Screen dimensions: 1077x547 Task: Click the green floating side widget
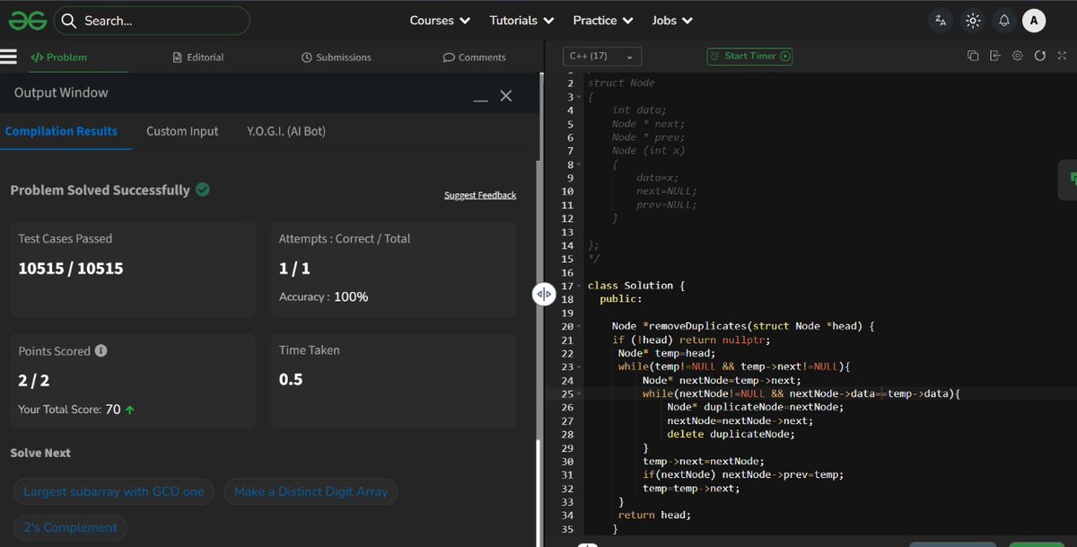tap(1068, 179)
